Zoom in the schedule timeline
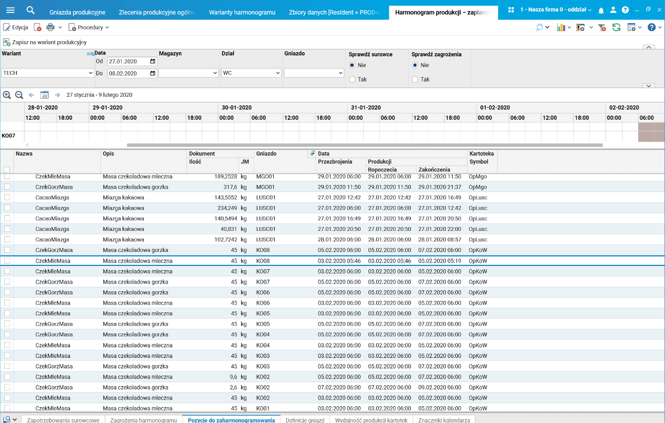Screen dimensions: 665x423 (x=7, y=95)
